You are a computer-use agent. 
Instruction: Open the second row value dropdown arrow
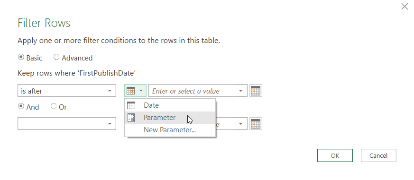(x=240, y=124)
